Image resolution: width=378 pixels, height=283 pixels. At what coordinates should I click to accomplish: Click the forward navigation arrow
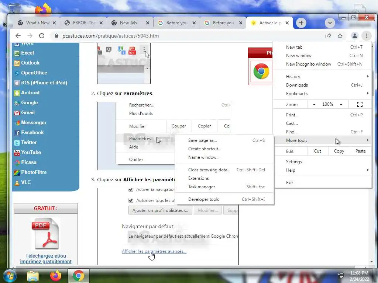pyautogui.click(x=30, y=36)
